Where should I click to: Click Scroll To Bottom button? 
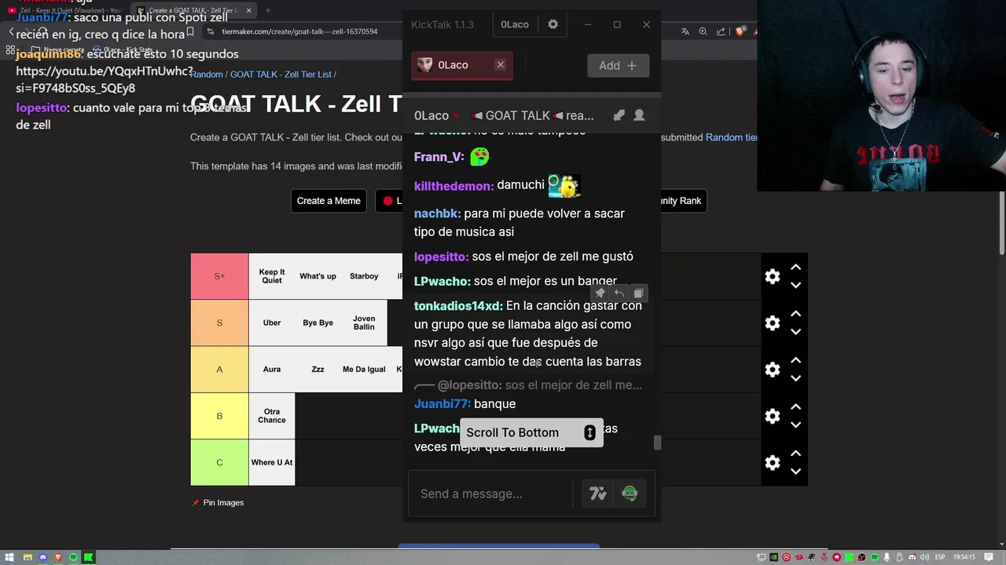[x=531, y=432]
